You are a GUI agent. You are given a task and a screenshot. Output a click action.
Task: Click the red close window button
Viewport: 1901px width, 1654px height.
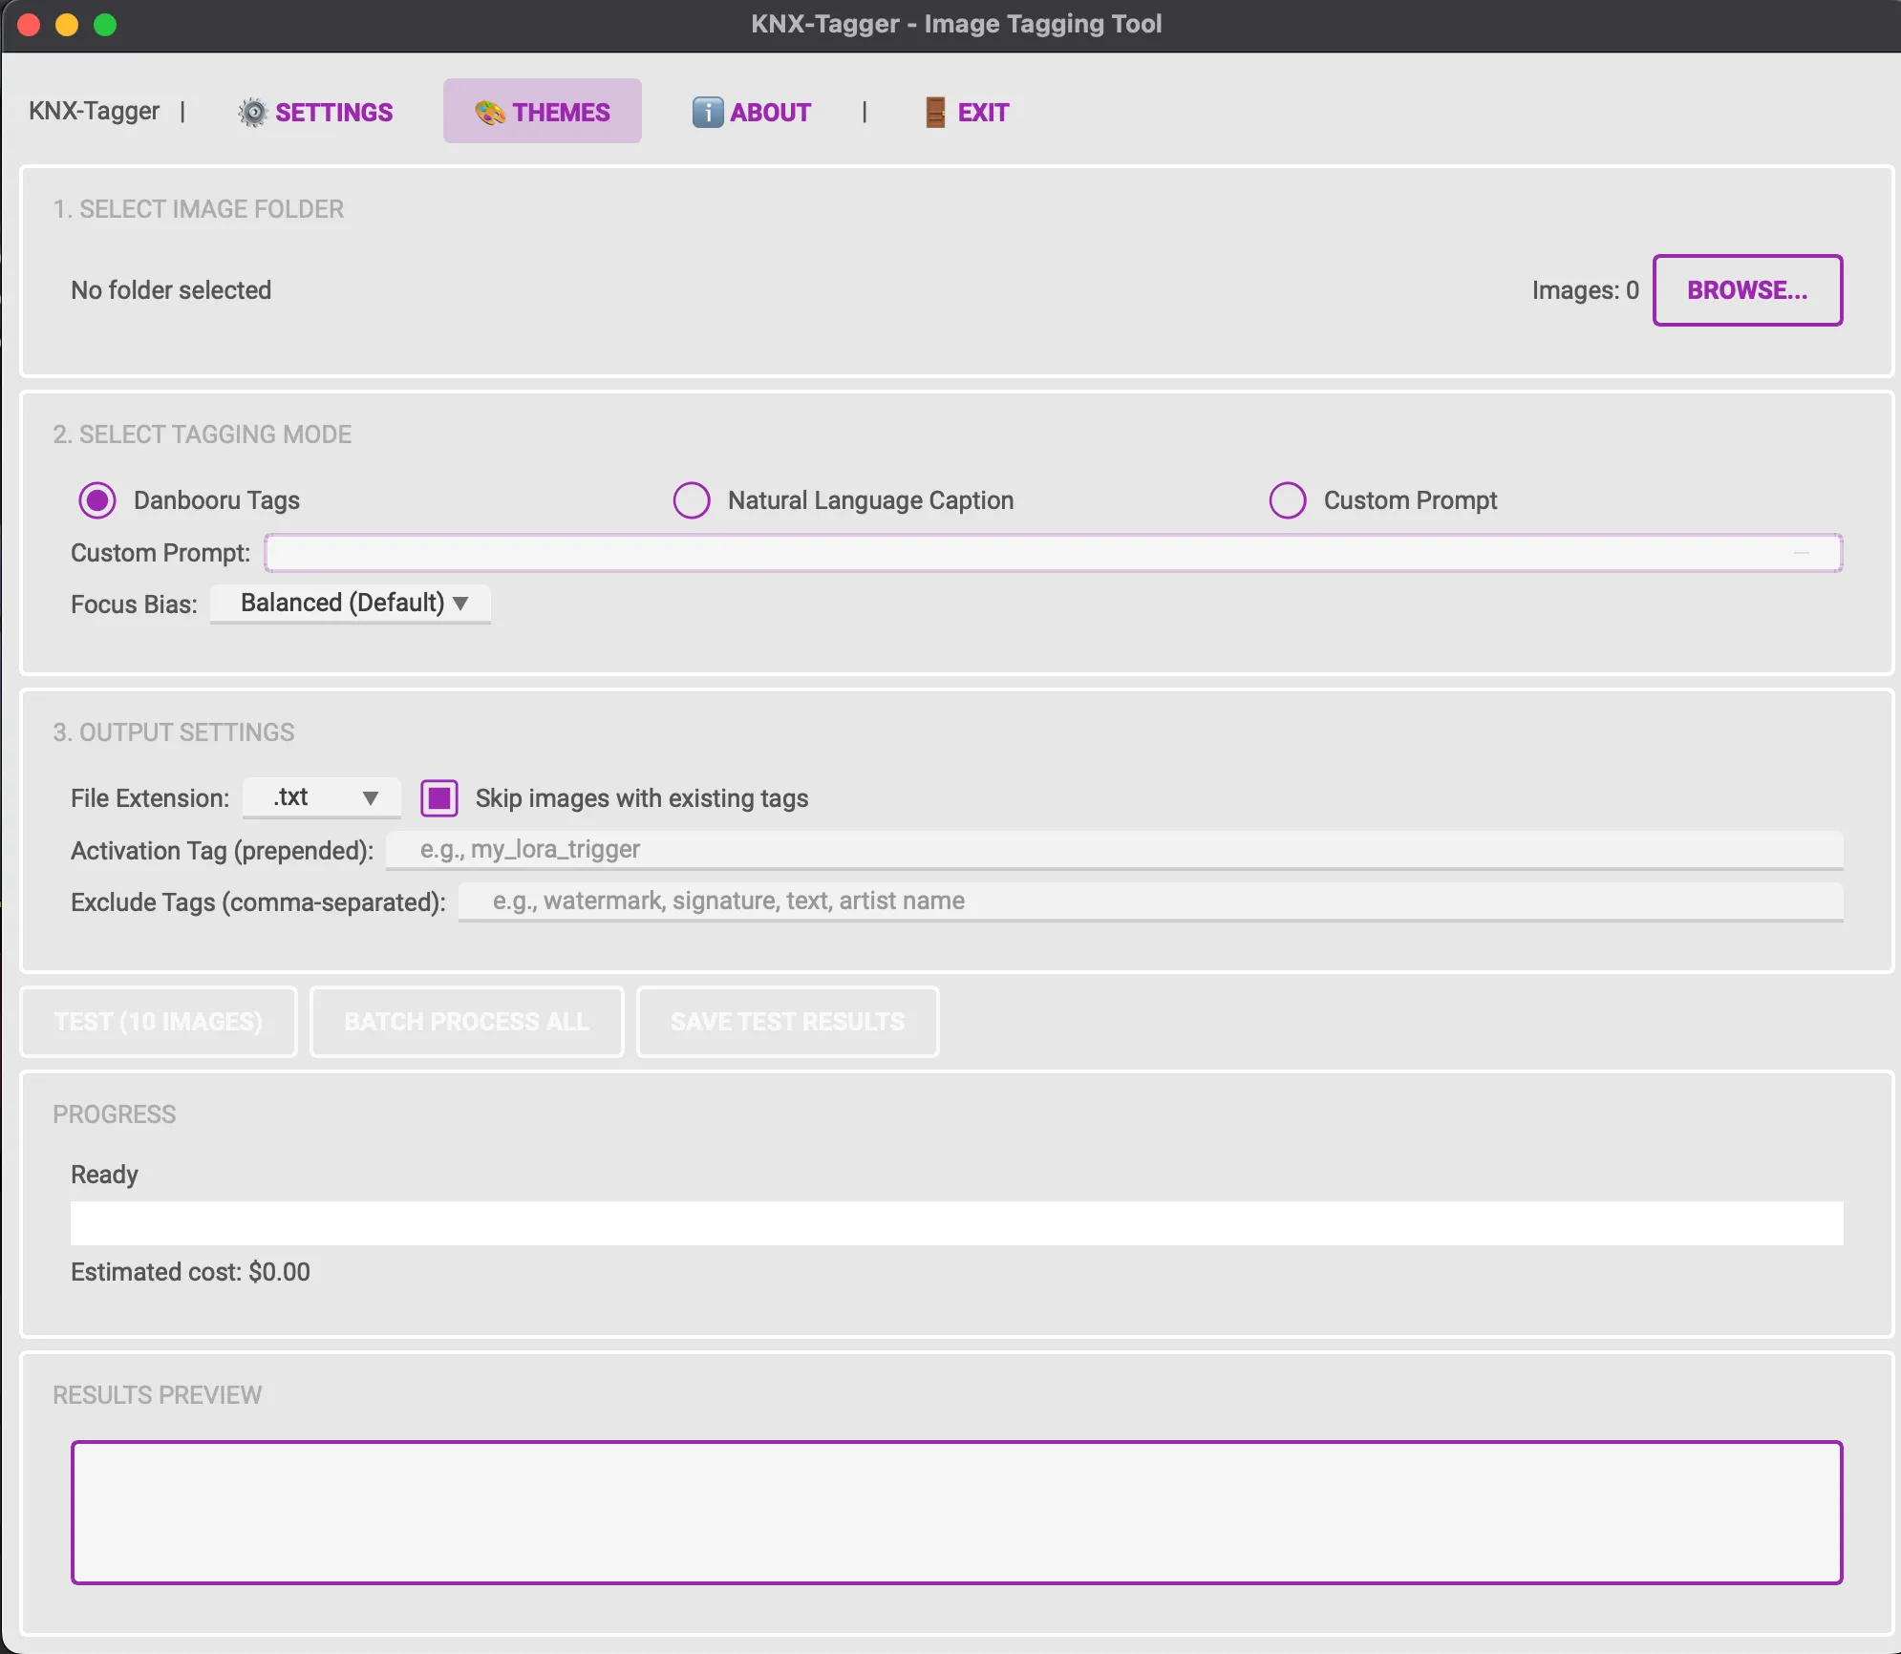click(29, 25)
